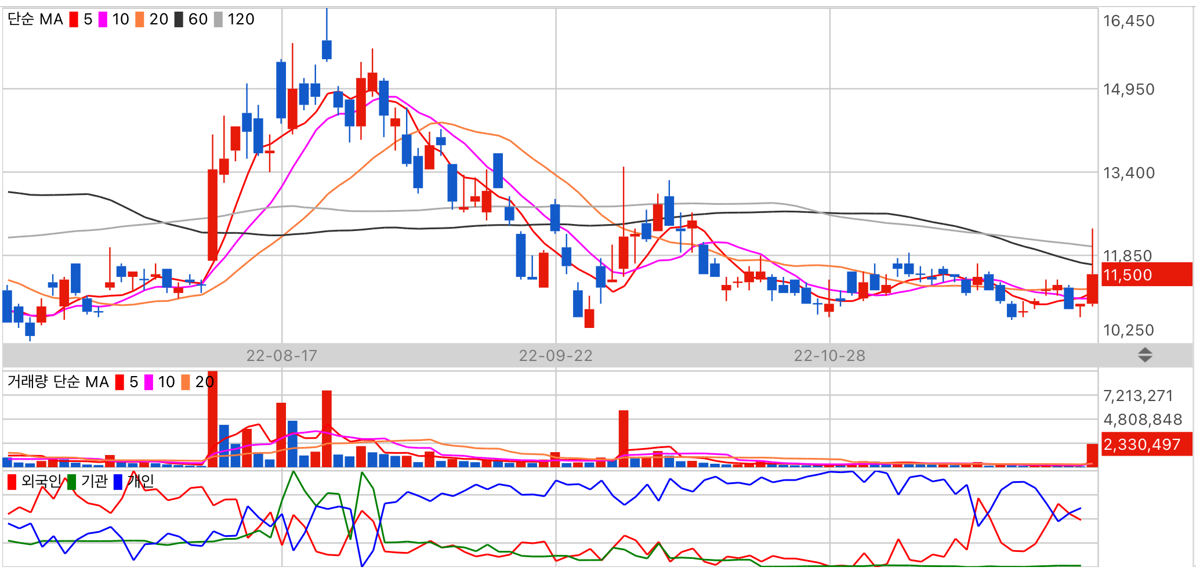Click the blue 개인 legend swatch
1196x574 pixels.
click(x=118, y=482)
